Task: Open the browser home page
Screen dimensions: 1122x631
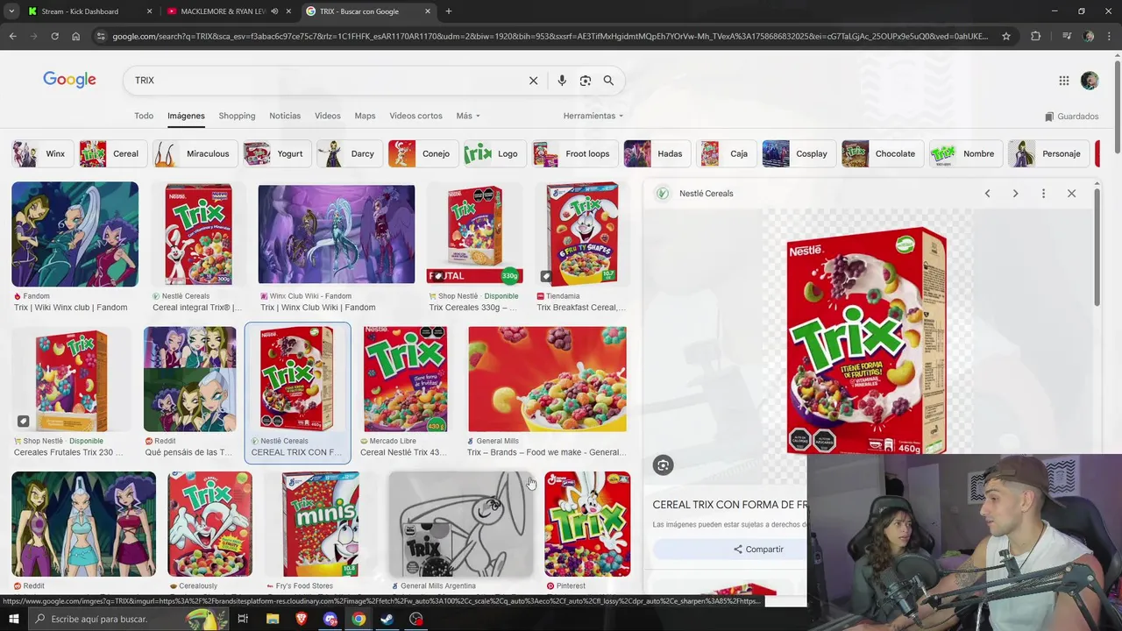Action: tap(76, 36)
